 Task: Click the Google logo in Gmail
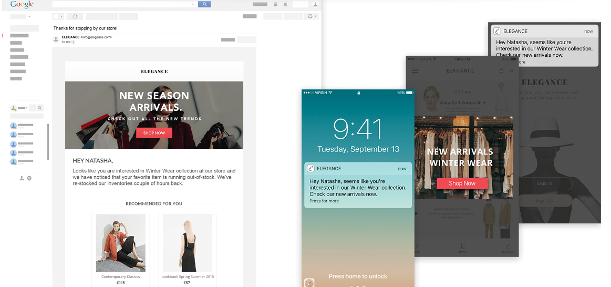(22, 4)
